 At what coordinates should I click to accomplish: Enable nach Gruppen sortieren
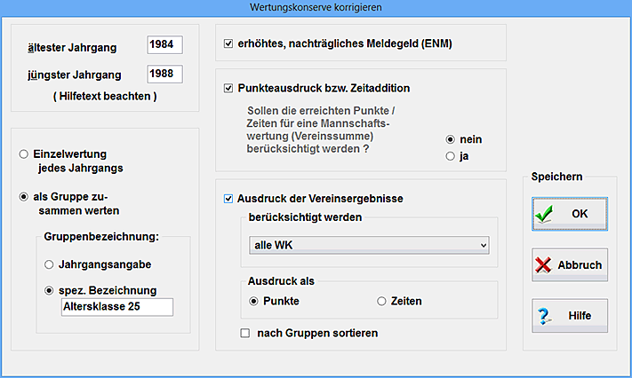tap(244, 334)
